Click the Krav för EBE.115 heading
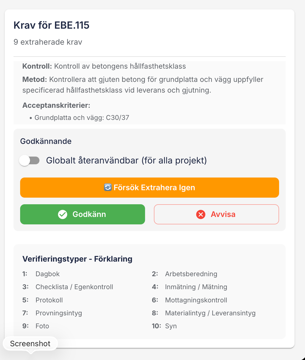 tap(52, 25)
